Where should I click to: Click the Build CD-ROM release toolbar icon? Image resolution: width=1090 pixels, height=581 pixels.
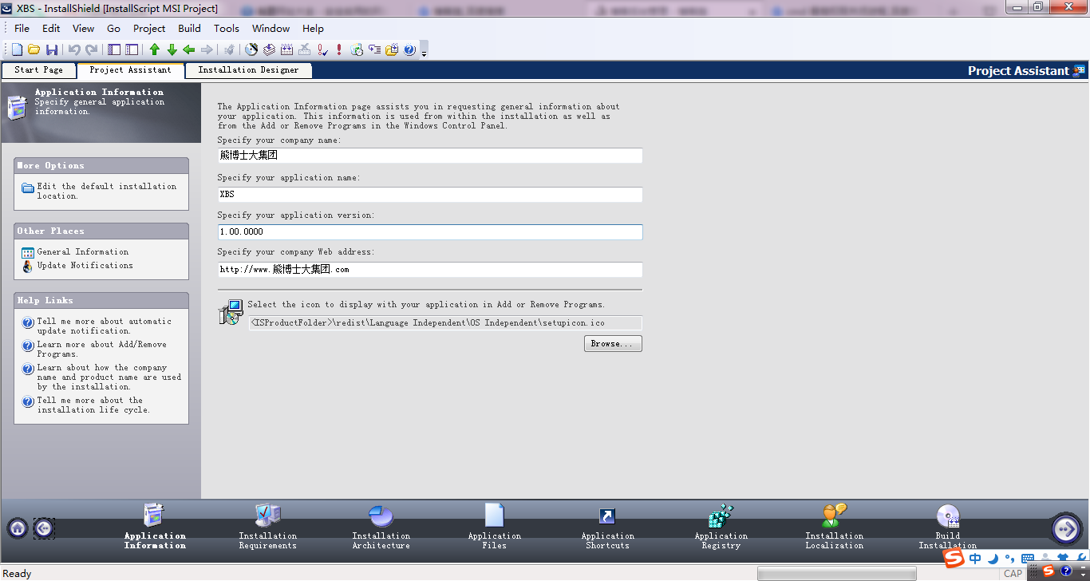(251, 49)
